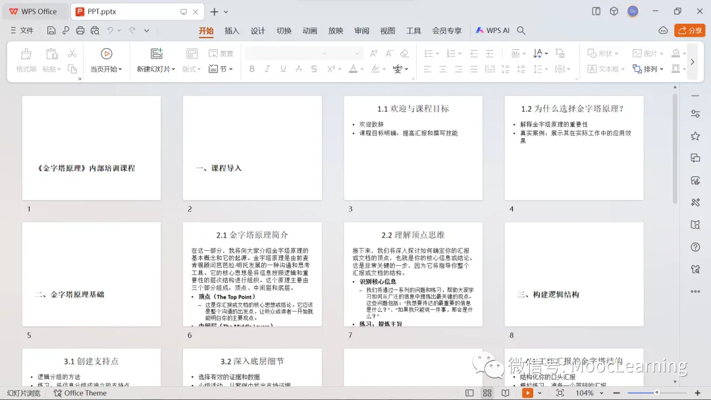The image size is (711, 400).
Task: Open the Section (节) dropdown
Action: tap(221, 69)
